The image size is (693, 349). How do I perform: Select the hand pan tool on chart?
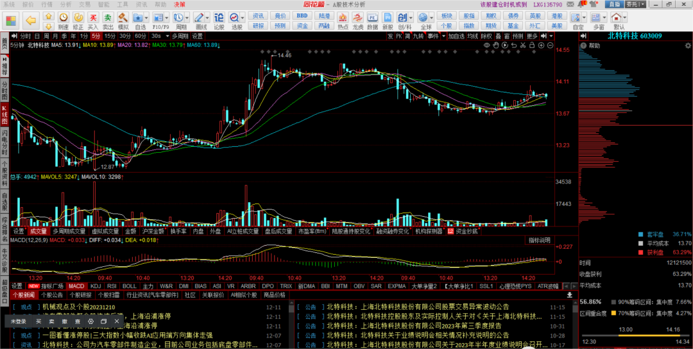(x=496, y=45)
